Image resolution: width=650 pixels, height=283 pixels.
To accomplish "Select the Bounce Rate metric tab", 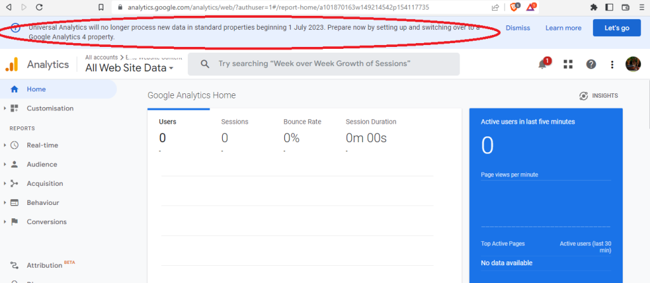I will 302,122.
